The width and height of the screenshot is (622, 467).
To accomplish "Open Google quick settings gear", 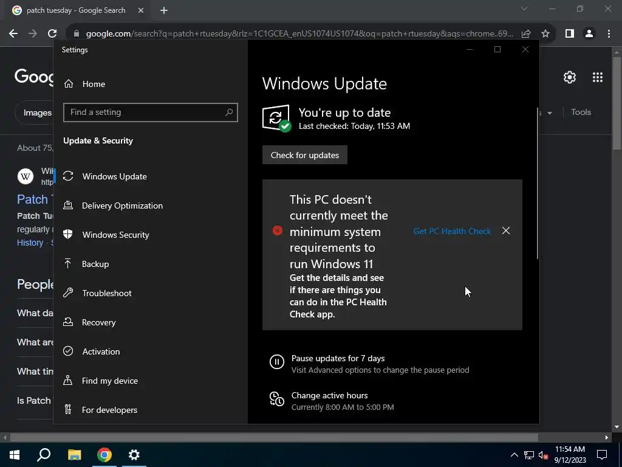I will coord(570,77).
